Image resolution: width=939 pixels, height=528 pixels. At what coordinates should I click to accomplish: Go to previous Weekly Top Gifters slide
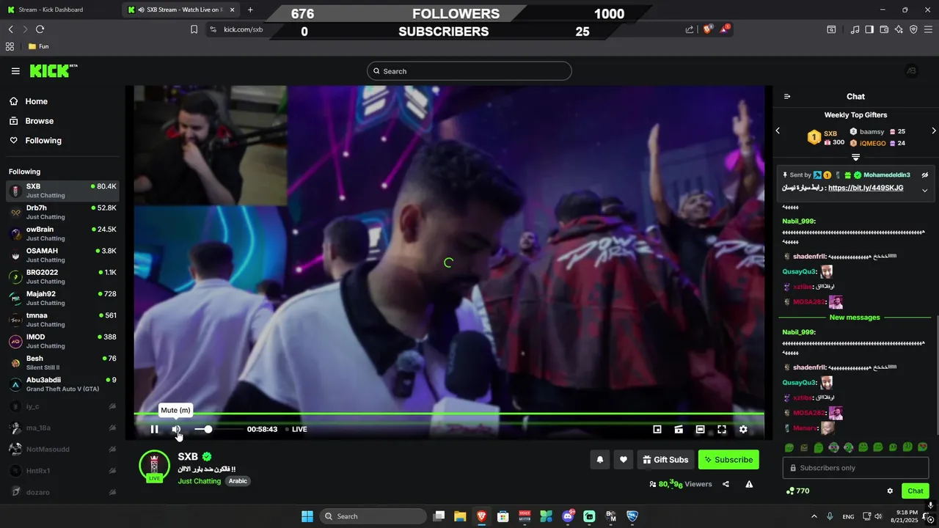pos(778,131)
